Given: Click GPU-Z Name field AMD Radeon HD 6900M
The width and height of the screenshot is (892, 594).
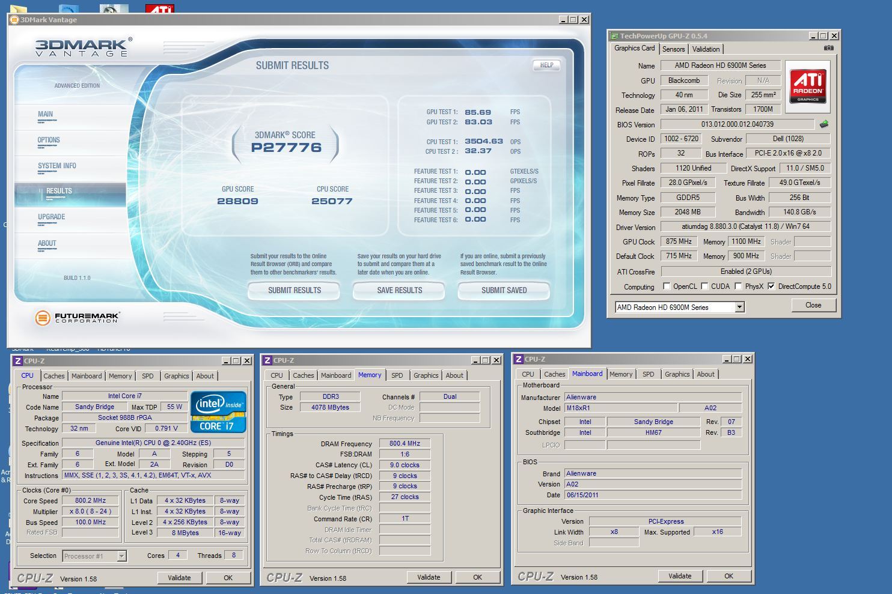Looking at the screenshot, I should click(720, 65).
